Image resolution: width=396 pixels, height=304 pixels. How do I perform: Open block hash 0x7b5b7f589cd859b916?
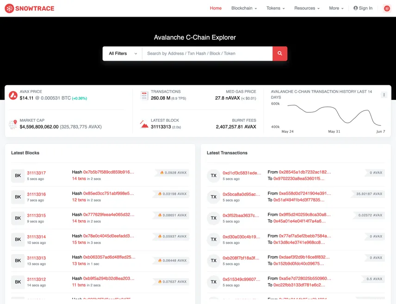pyautogui.click(x=109, y=172)
